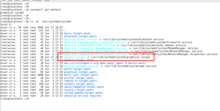The width and height of the screenshot is (220, 111).
Task: Click the 'ls -al /etc/systemd/system/' command
Action: pyautogui.click(x=51, y=22)
